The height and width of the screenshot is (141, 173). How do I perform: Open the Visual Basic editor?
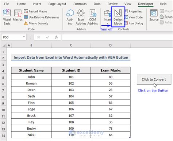pyautogui.click(x=7, y=17)
